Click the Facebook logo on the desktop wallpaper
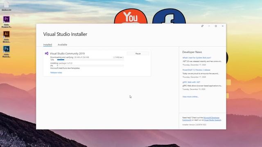262x147 pixels. pyautogui.click(x=169, y=16)
